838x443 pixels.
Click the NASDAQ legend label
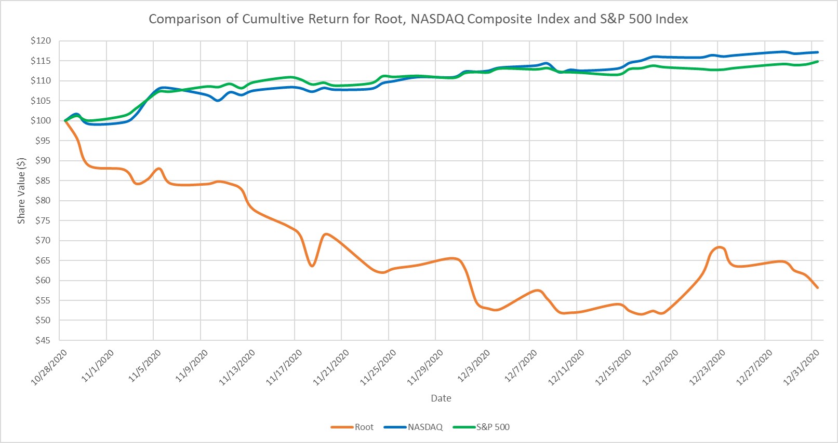[425, 427]
